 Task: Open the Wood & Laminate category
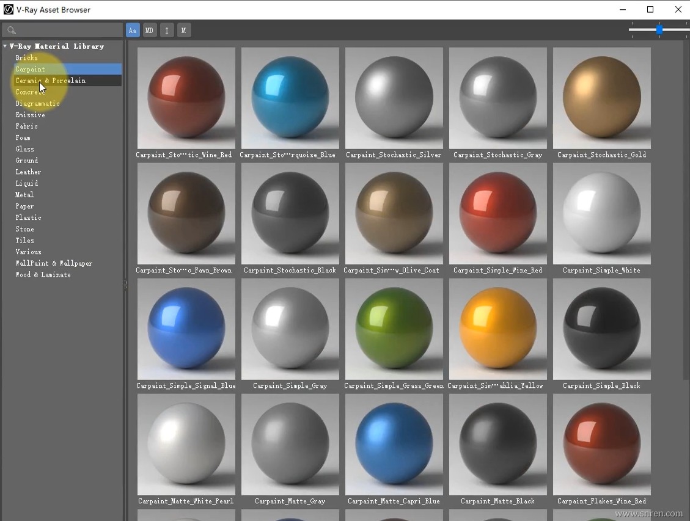(x=43, y=275)
